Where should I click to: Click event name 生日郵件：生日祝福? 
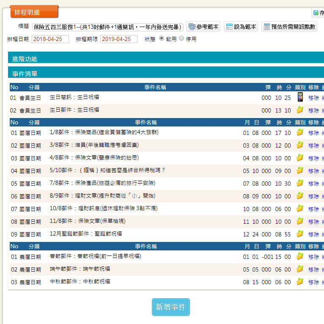(74, 110)
